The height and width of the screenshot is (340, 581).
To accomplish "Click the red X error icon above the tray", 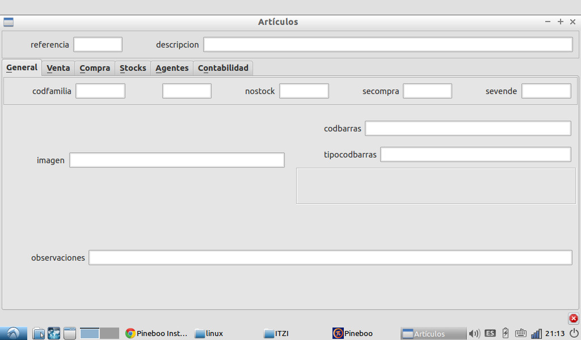I will (574, 318).
